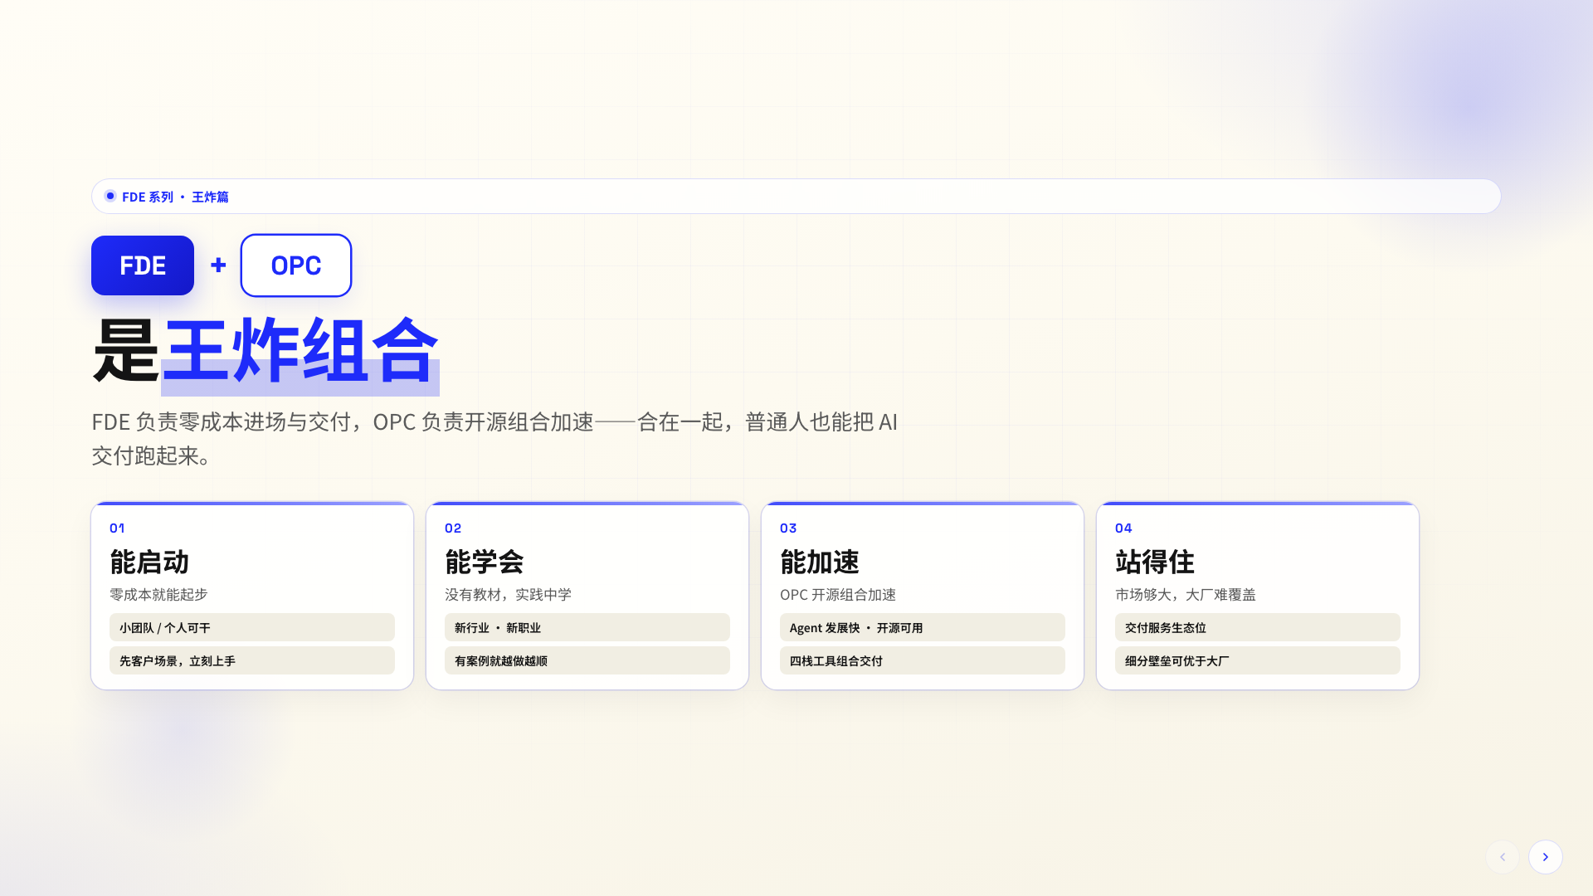Select the 交付服务生态位 tag
This screenshot has width=1593, height=896.
coord(1258,627)
